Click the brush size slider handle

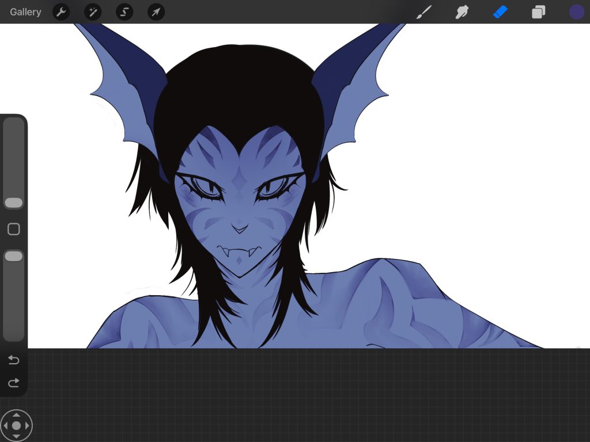[x=13, y=203]
